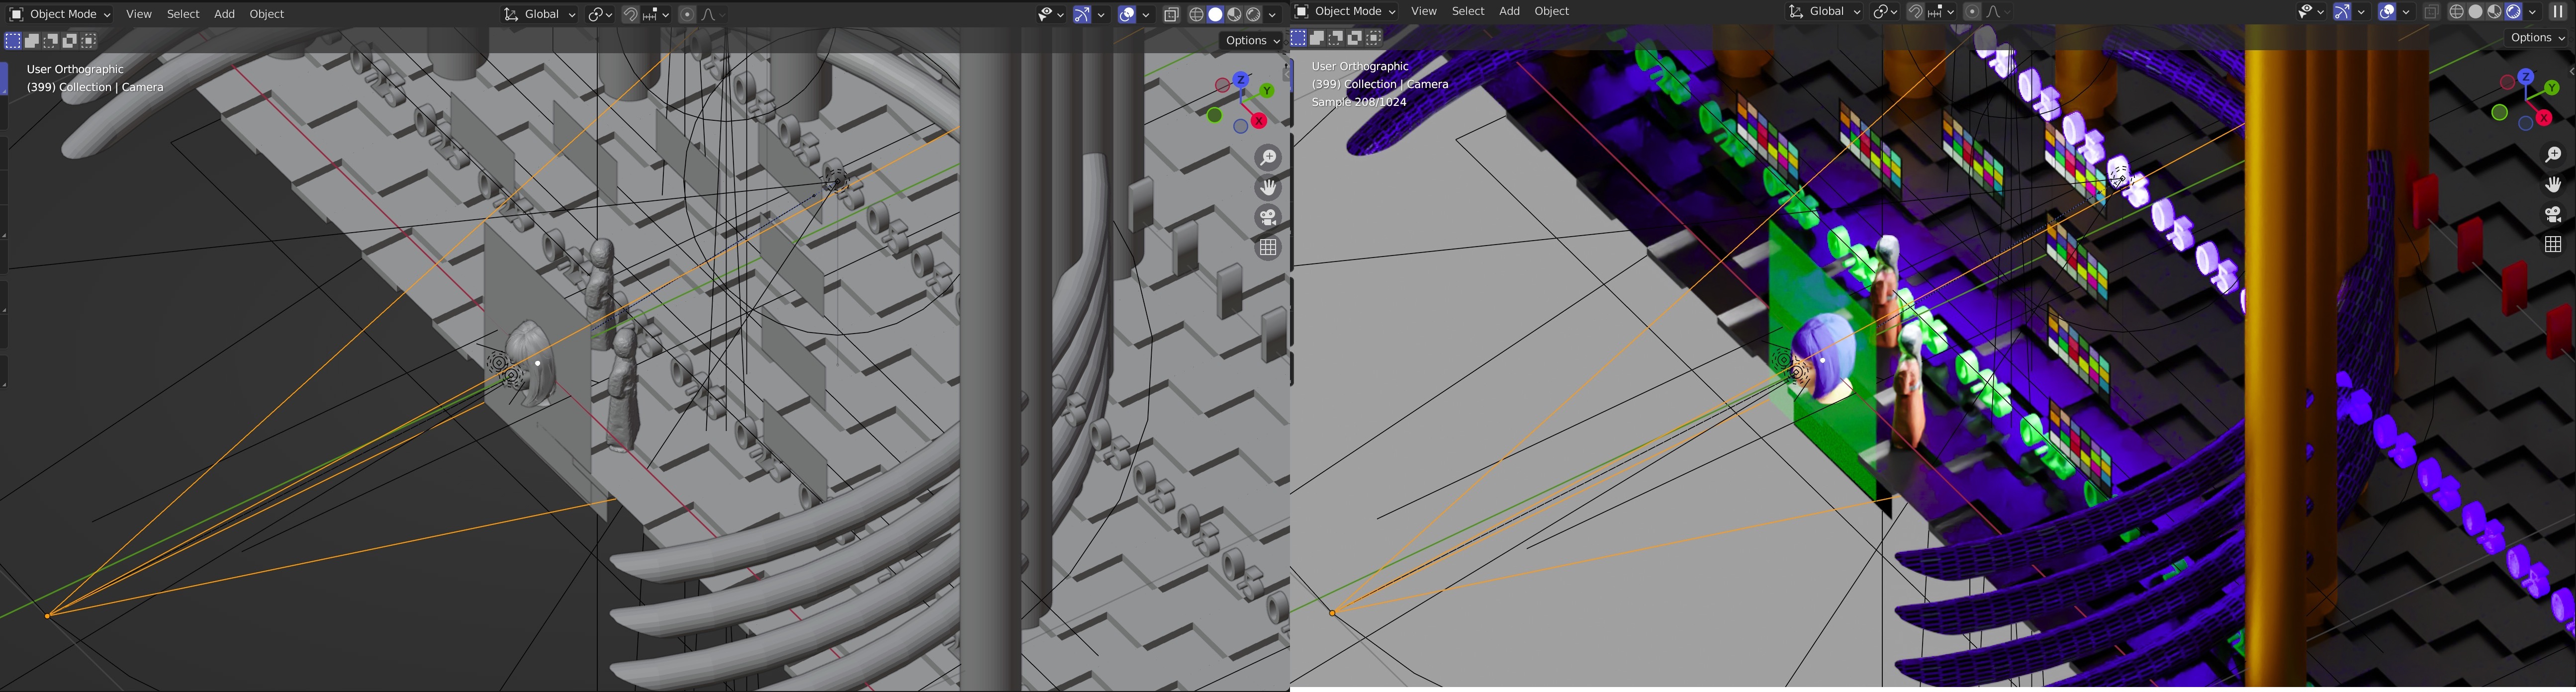The image size is (2576, 692).
Task: Open object visibility/selectability popover, left viewport
Action: pyautogui.click(x=1051, y=14)
